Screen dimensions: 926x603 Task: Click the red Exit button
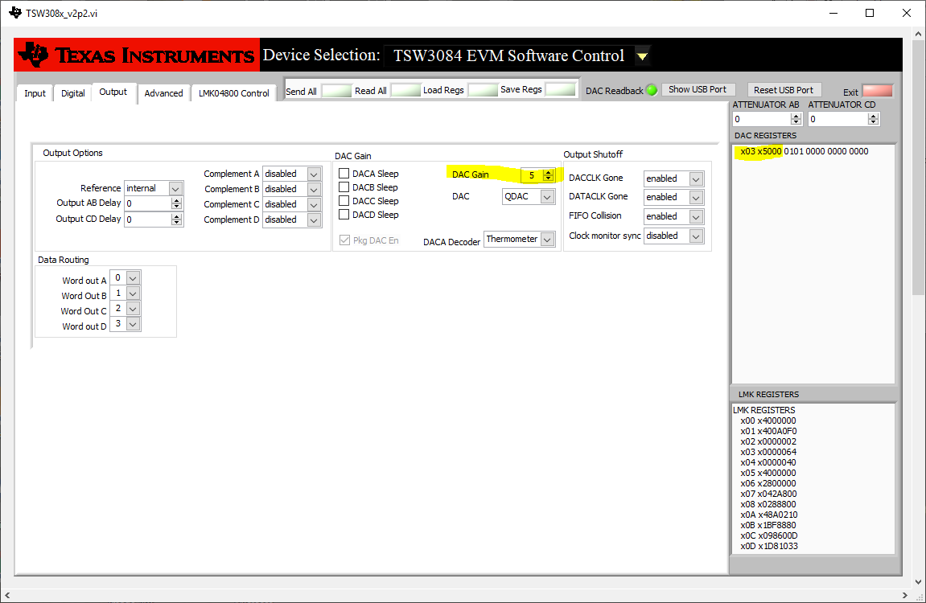click(877, 91)
